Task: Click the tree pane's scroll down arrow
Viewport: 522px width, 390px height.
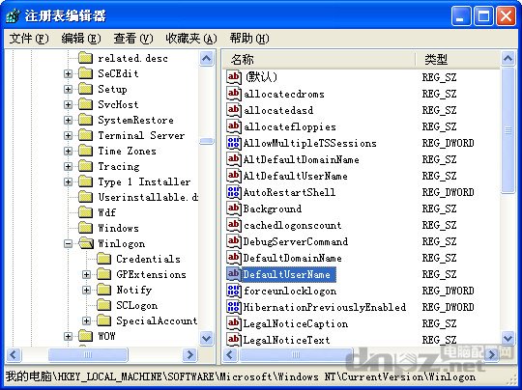Action: point(207,339)
